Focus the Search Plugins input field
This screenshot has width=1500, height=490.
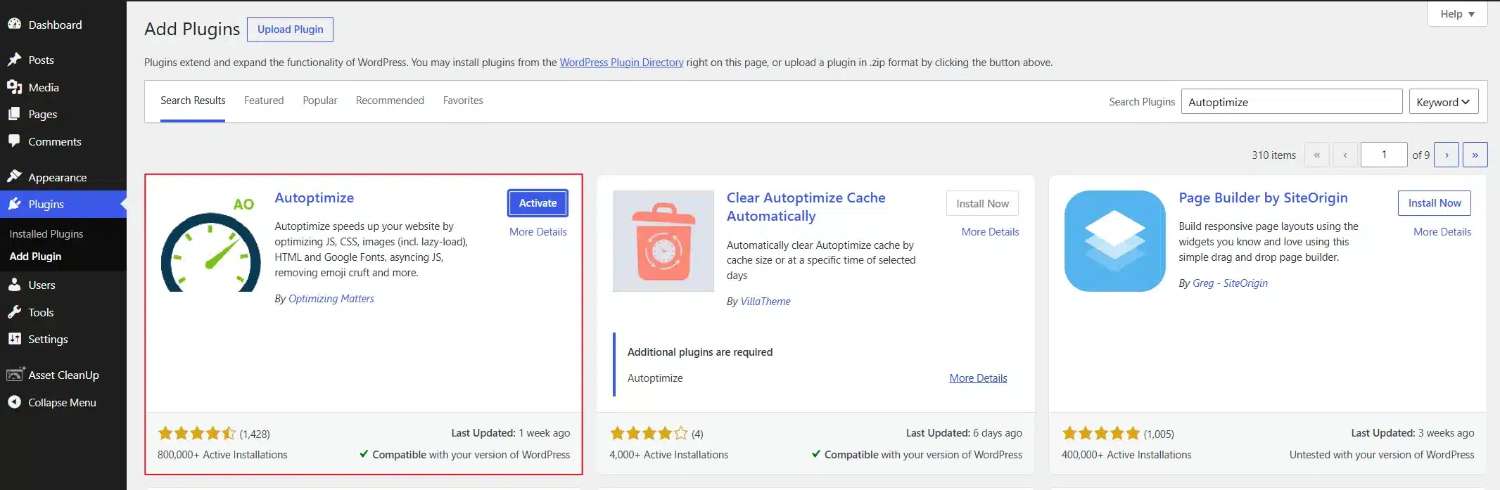1291,102
